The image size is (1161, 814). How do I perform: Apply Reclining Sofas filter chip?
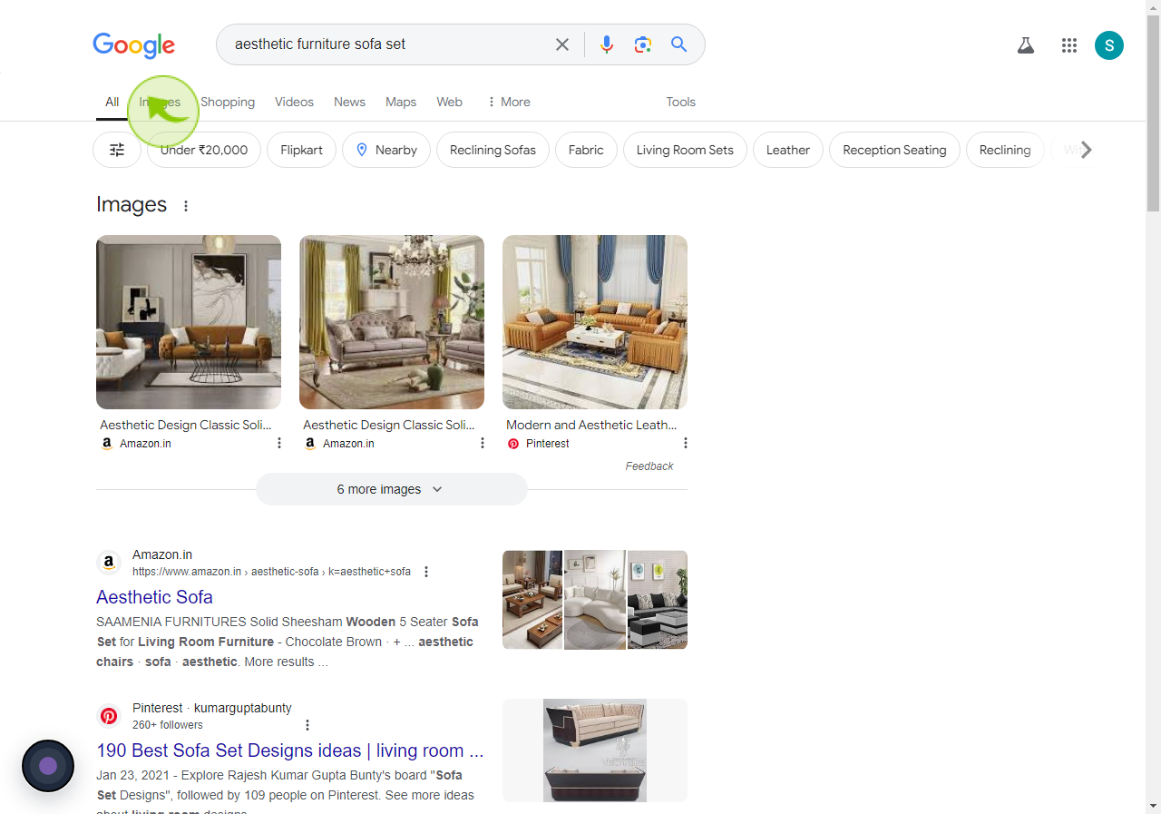tap(493, 150)
